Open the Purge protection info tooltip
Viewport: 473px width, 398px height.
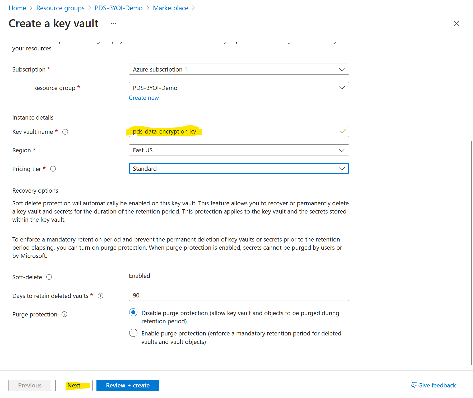click(64, 314)
